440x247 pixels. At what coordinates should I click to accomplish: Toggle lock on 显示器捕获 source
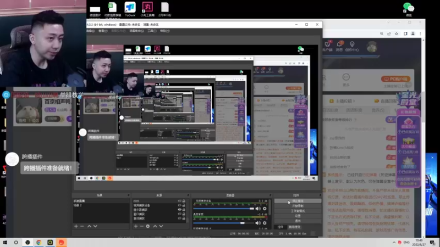[x=184, y=210]
